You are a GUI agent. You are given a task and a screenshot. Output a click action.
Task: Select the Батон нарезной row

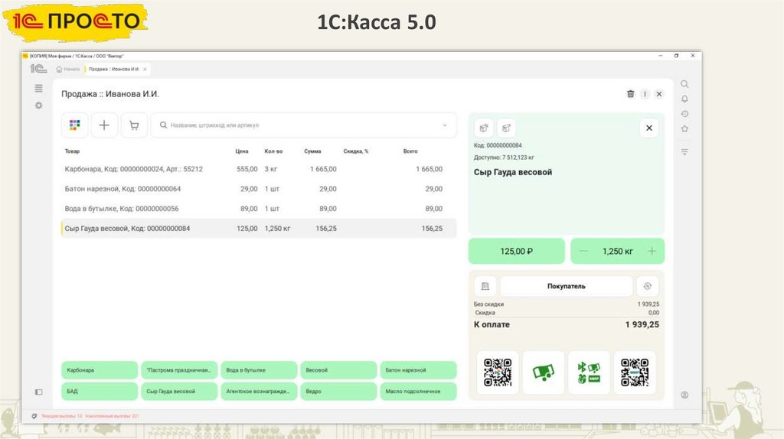click(259, 189)
